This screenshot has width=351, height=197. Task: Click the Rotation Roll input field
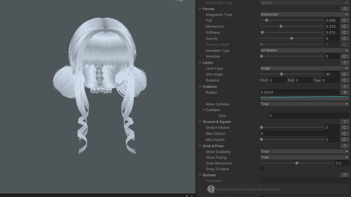tap(304, 80)
